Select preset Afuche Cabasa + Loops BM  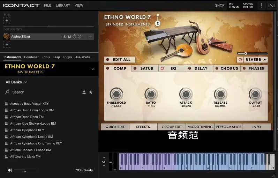[30, 150]
